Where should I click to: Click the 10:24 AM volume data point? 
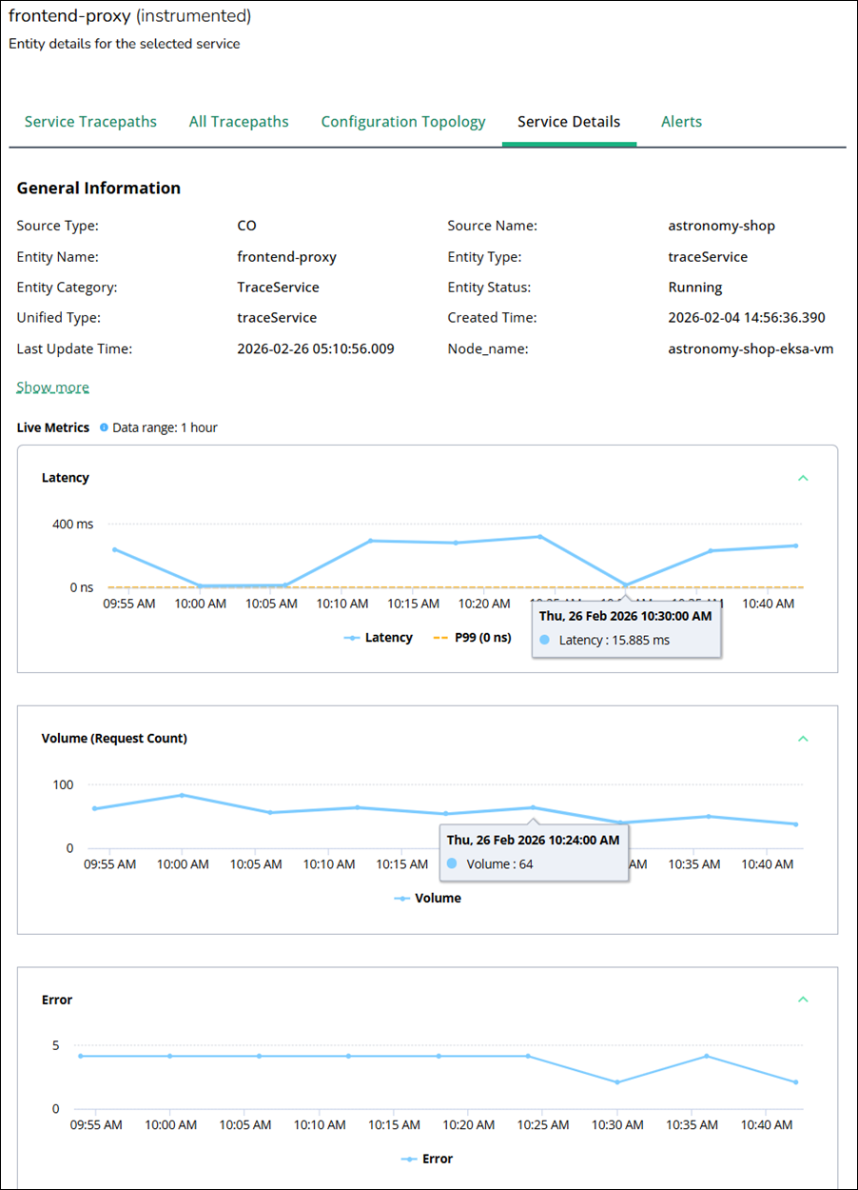(x=533, y=807)
